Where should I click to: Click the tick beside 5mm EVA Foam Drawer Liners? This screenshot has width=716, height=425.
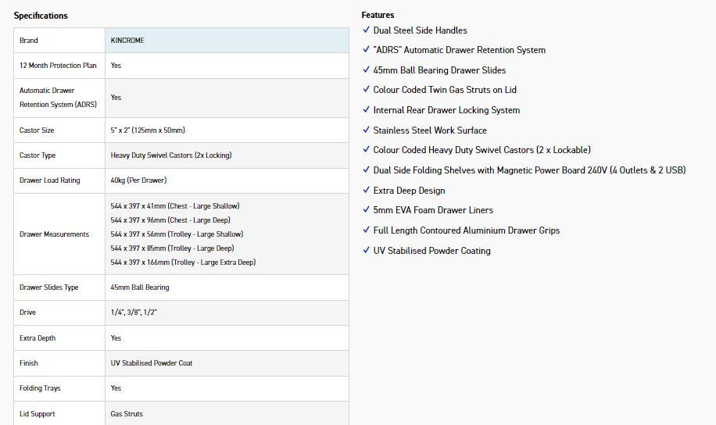[366, 209]
